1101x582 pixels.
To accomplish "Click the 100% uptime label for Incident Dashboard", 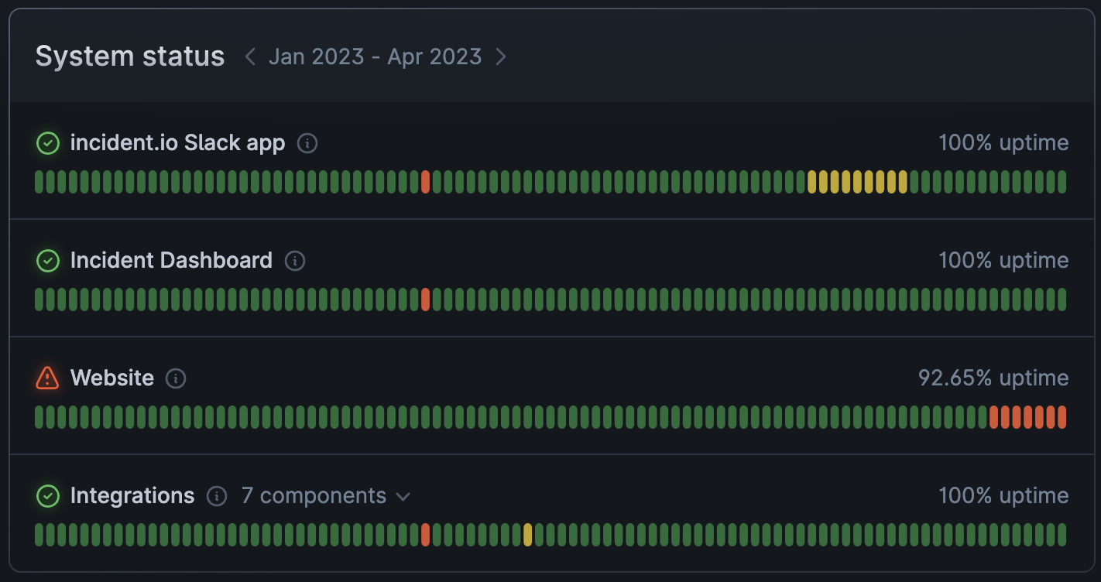I will 1003,261.
